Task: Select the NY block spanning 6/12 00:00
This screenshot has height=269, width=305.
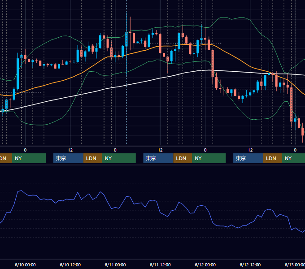Action: [x=209, y=158]
